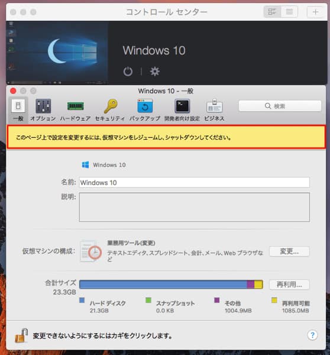Switch Control Center to expanded view
The height and width of the screenshot is (355, 330).
pos(272,12)
